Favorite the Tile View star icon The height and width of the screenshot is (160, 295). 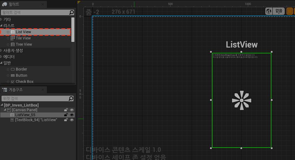coord(8,38)
